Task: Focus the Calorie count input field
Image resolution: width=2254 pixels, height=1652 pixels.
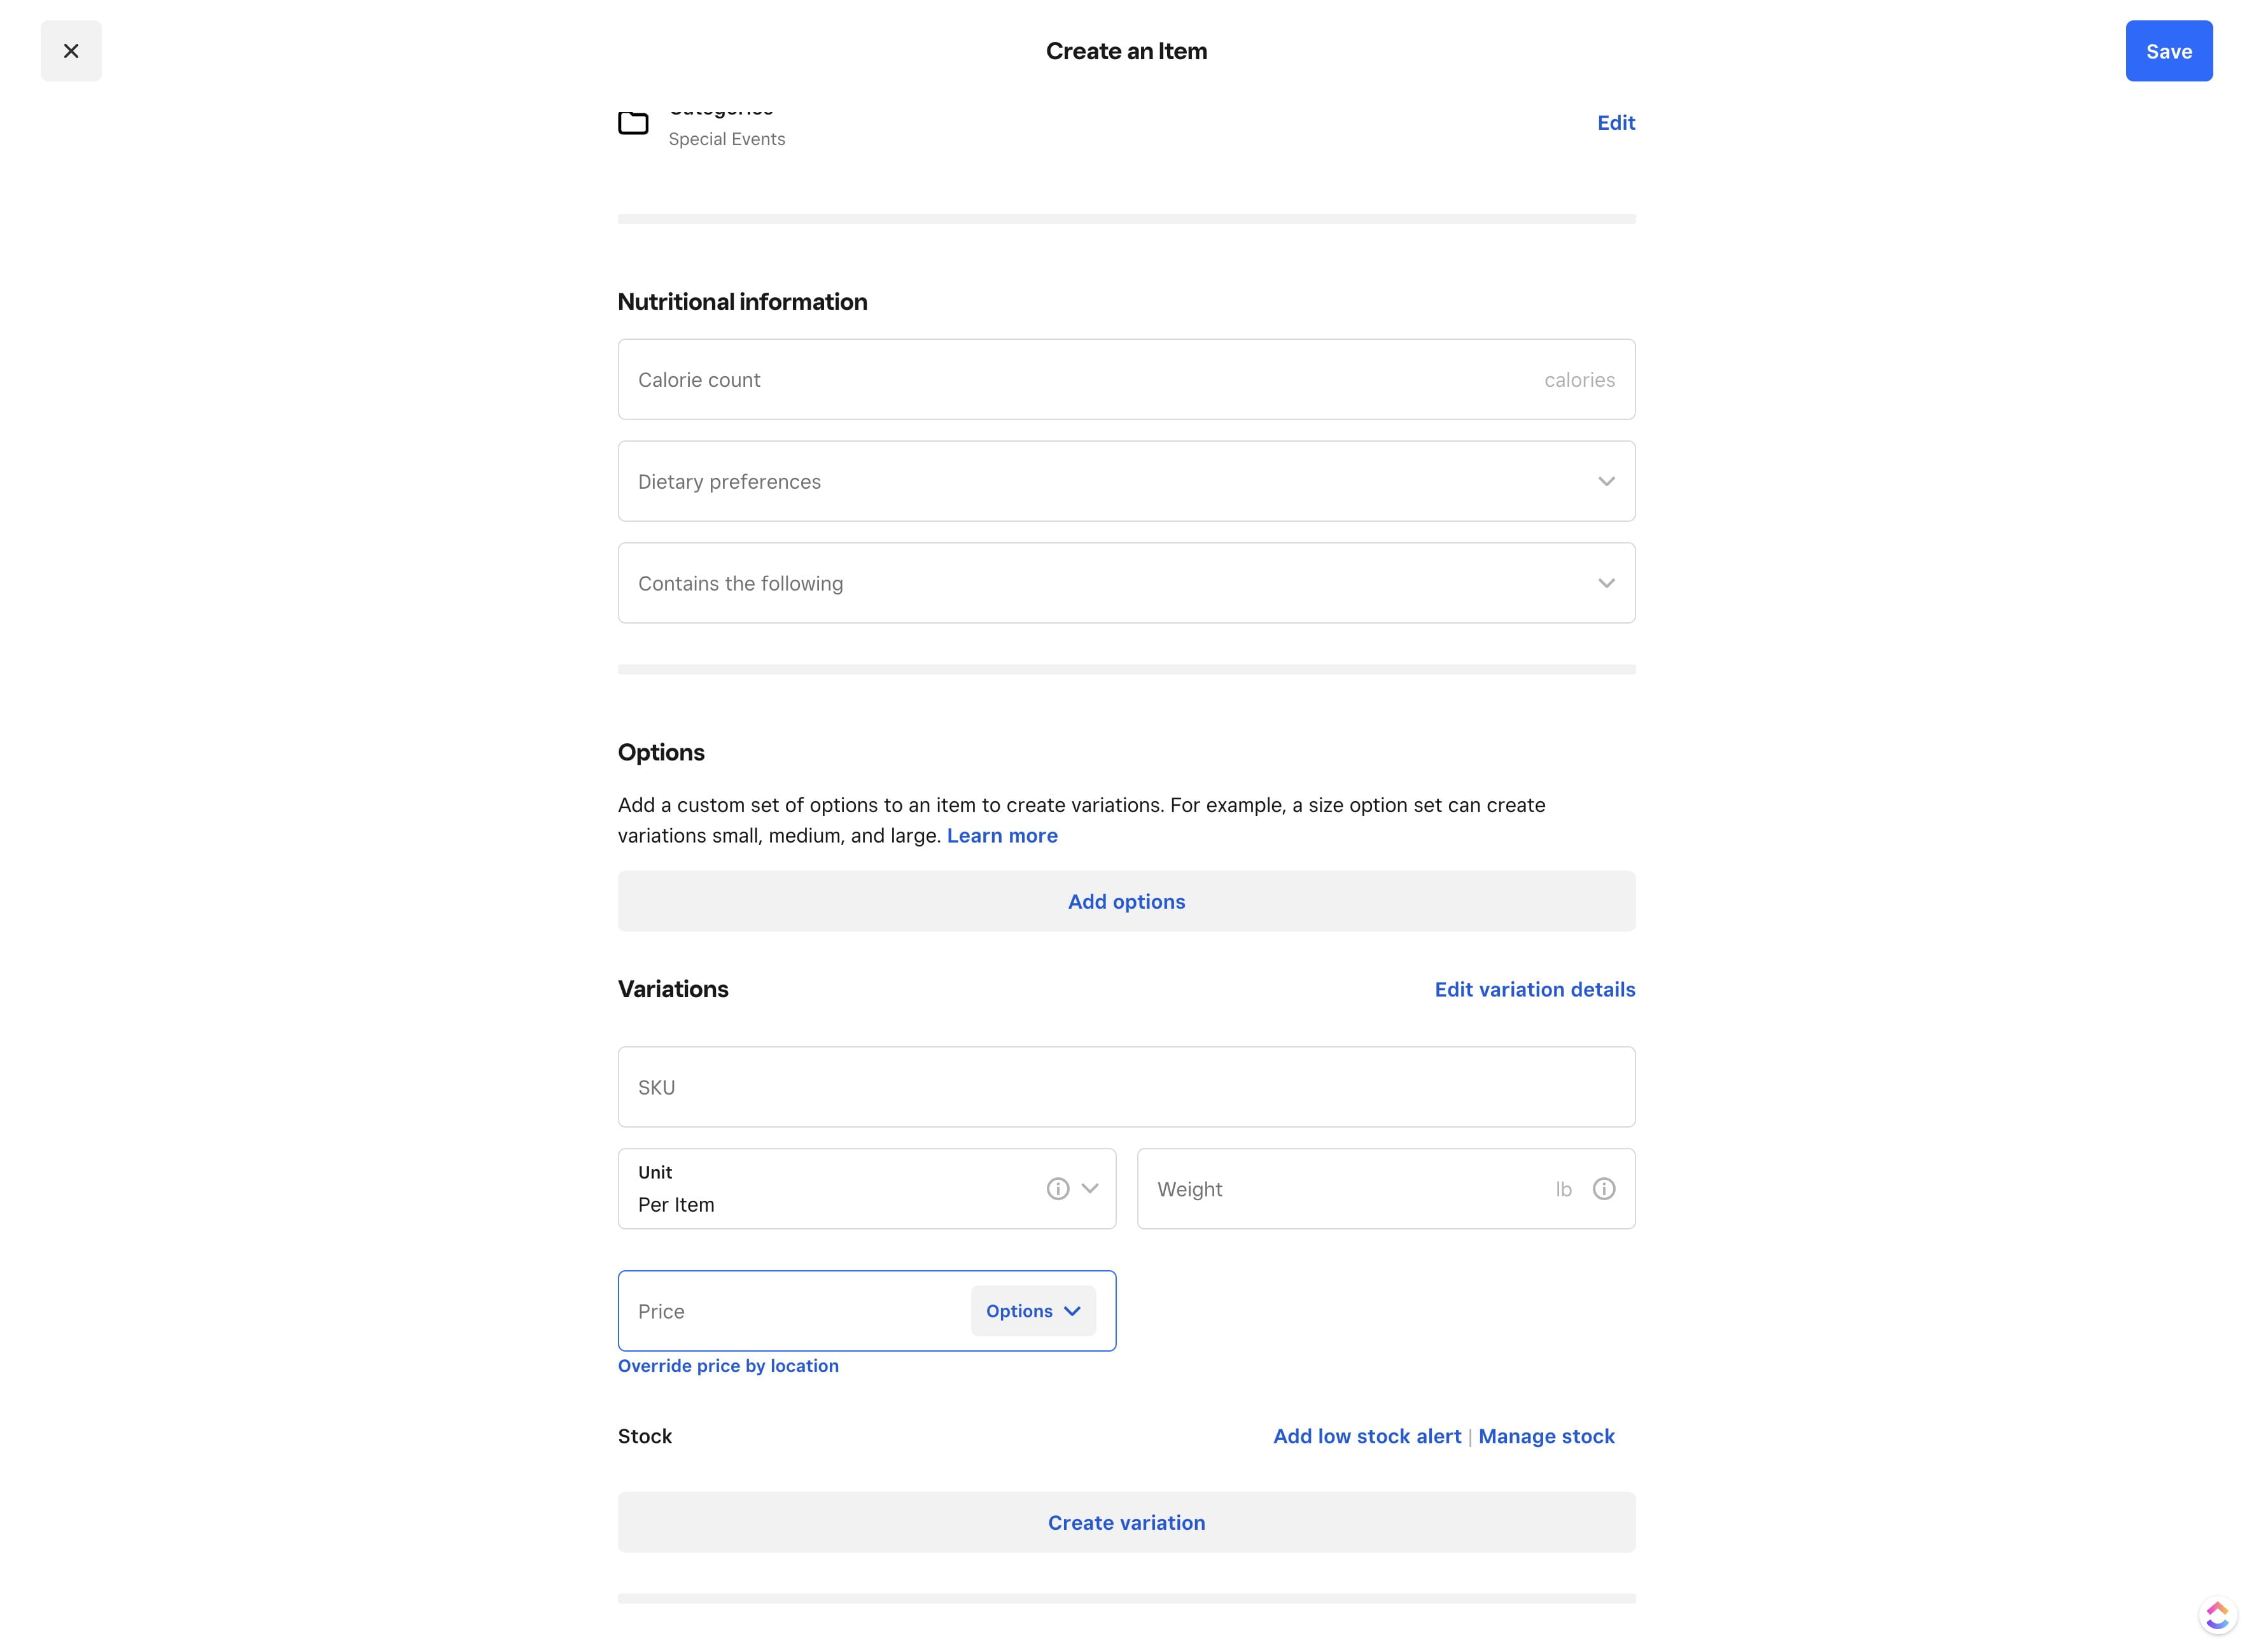Action: (x=1080, y=380)
